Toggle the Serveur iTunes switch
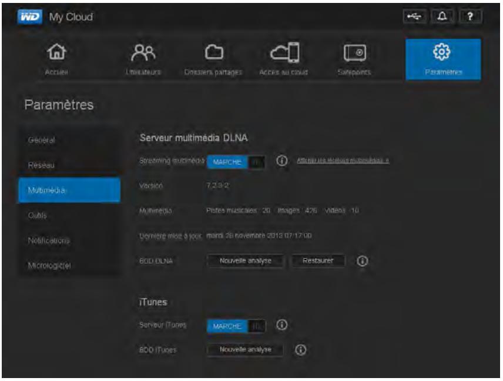Viewport: 503px width, 381px height. click(x=236, y=326)
